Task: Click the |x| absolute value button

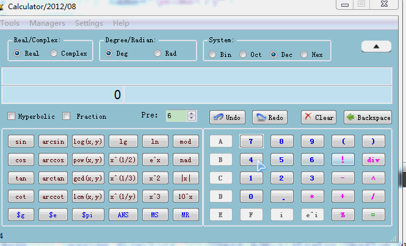Action: point(186,178)
